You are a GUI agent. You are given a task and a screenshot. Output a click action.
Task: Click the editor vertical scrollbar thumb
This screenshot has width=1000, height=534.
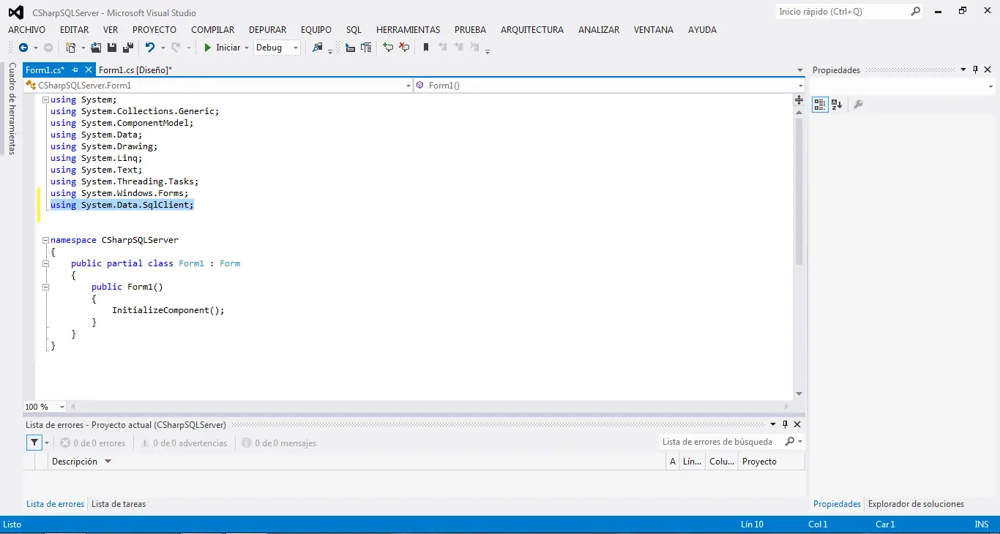pyautogui.click(x=799, y=190)
